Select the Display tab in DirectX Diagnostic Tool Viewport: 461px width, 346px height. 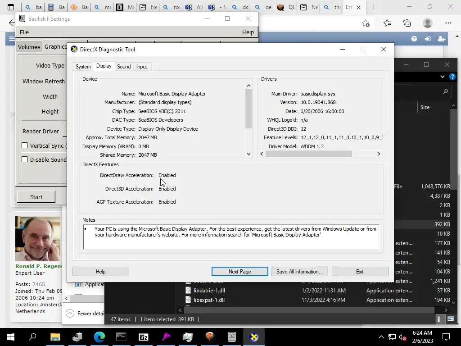[x=104, y=66]
